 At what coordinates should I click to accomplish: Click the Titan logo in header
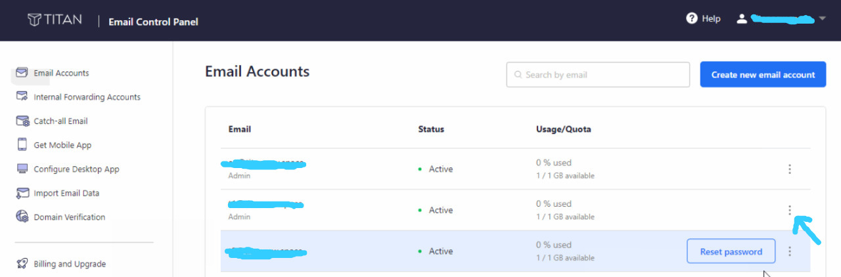point(55,20)
